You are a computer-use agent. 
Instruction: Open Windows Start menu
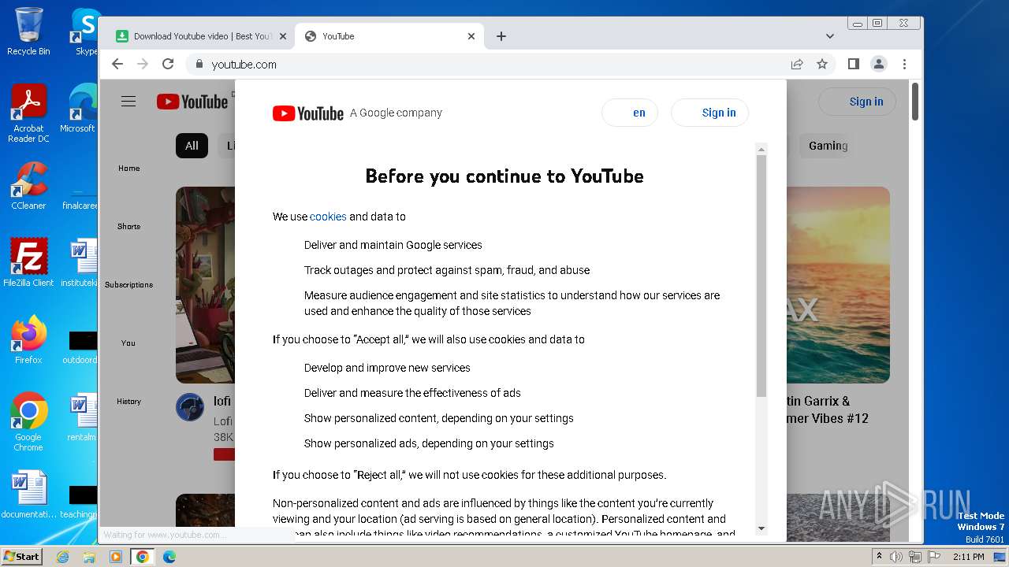pos(21,556)
